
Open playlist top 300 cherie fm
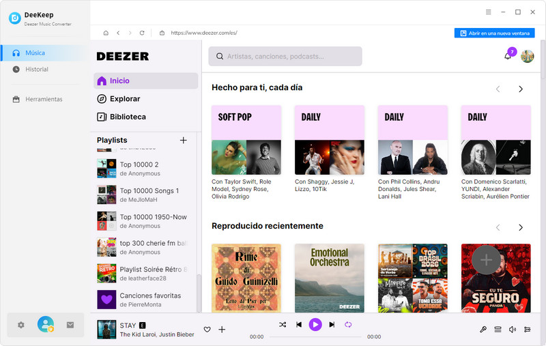143,247
